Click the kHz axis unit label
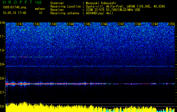The width and height of the screenshot is (177, 112). pyautogui.click(x=3, y=23)
